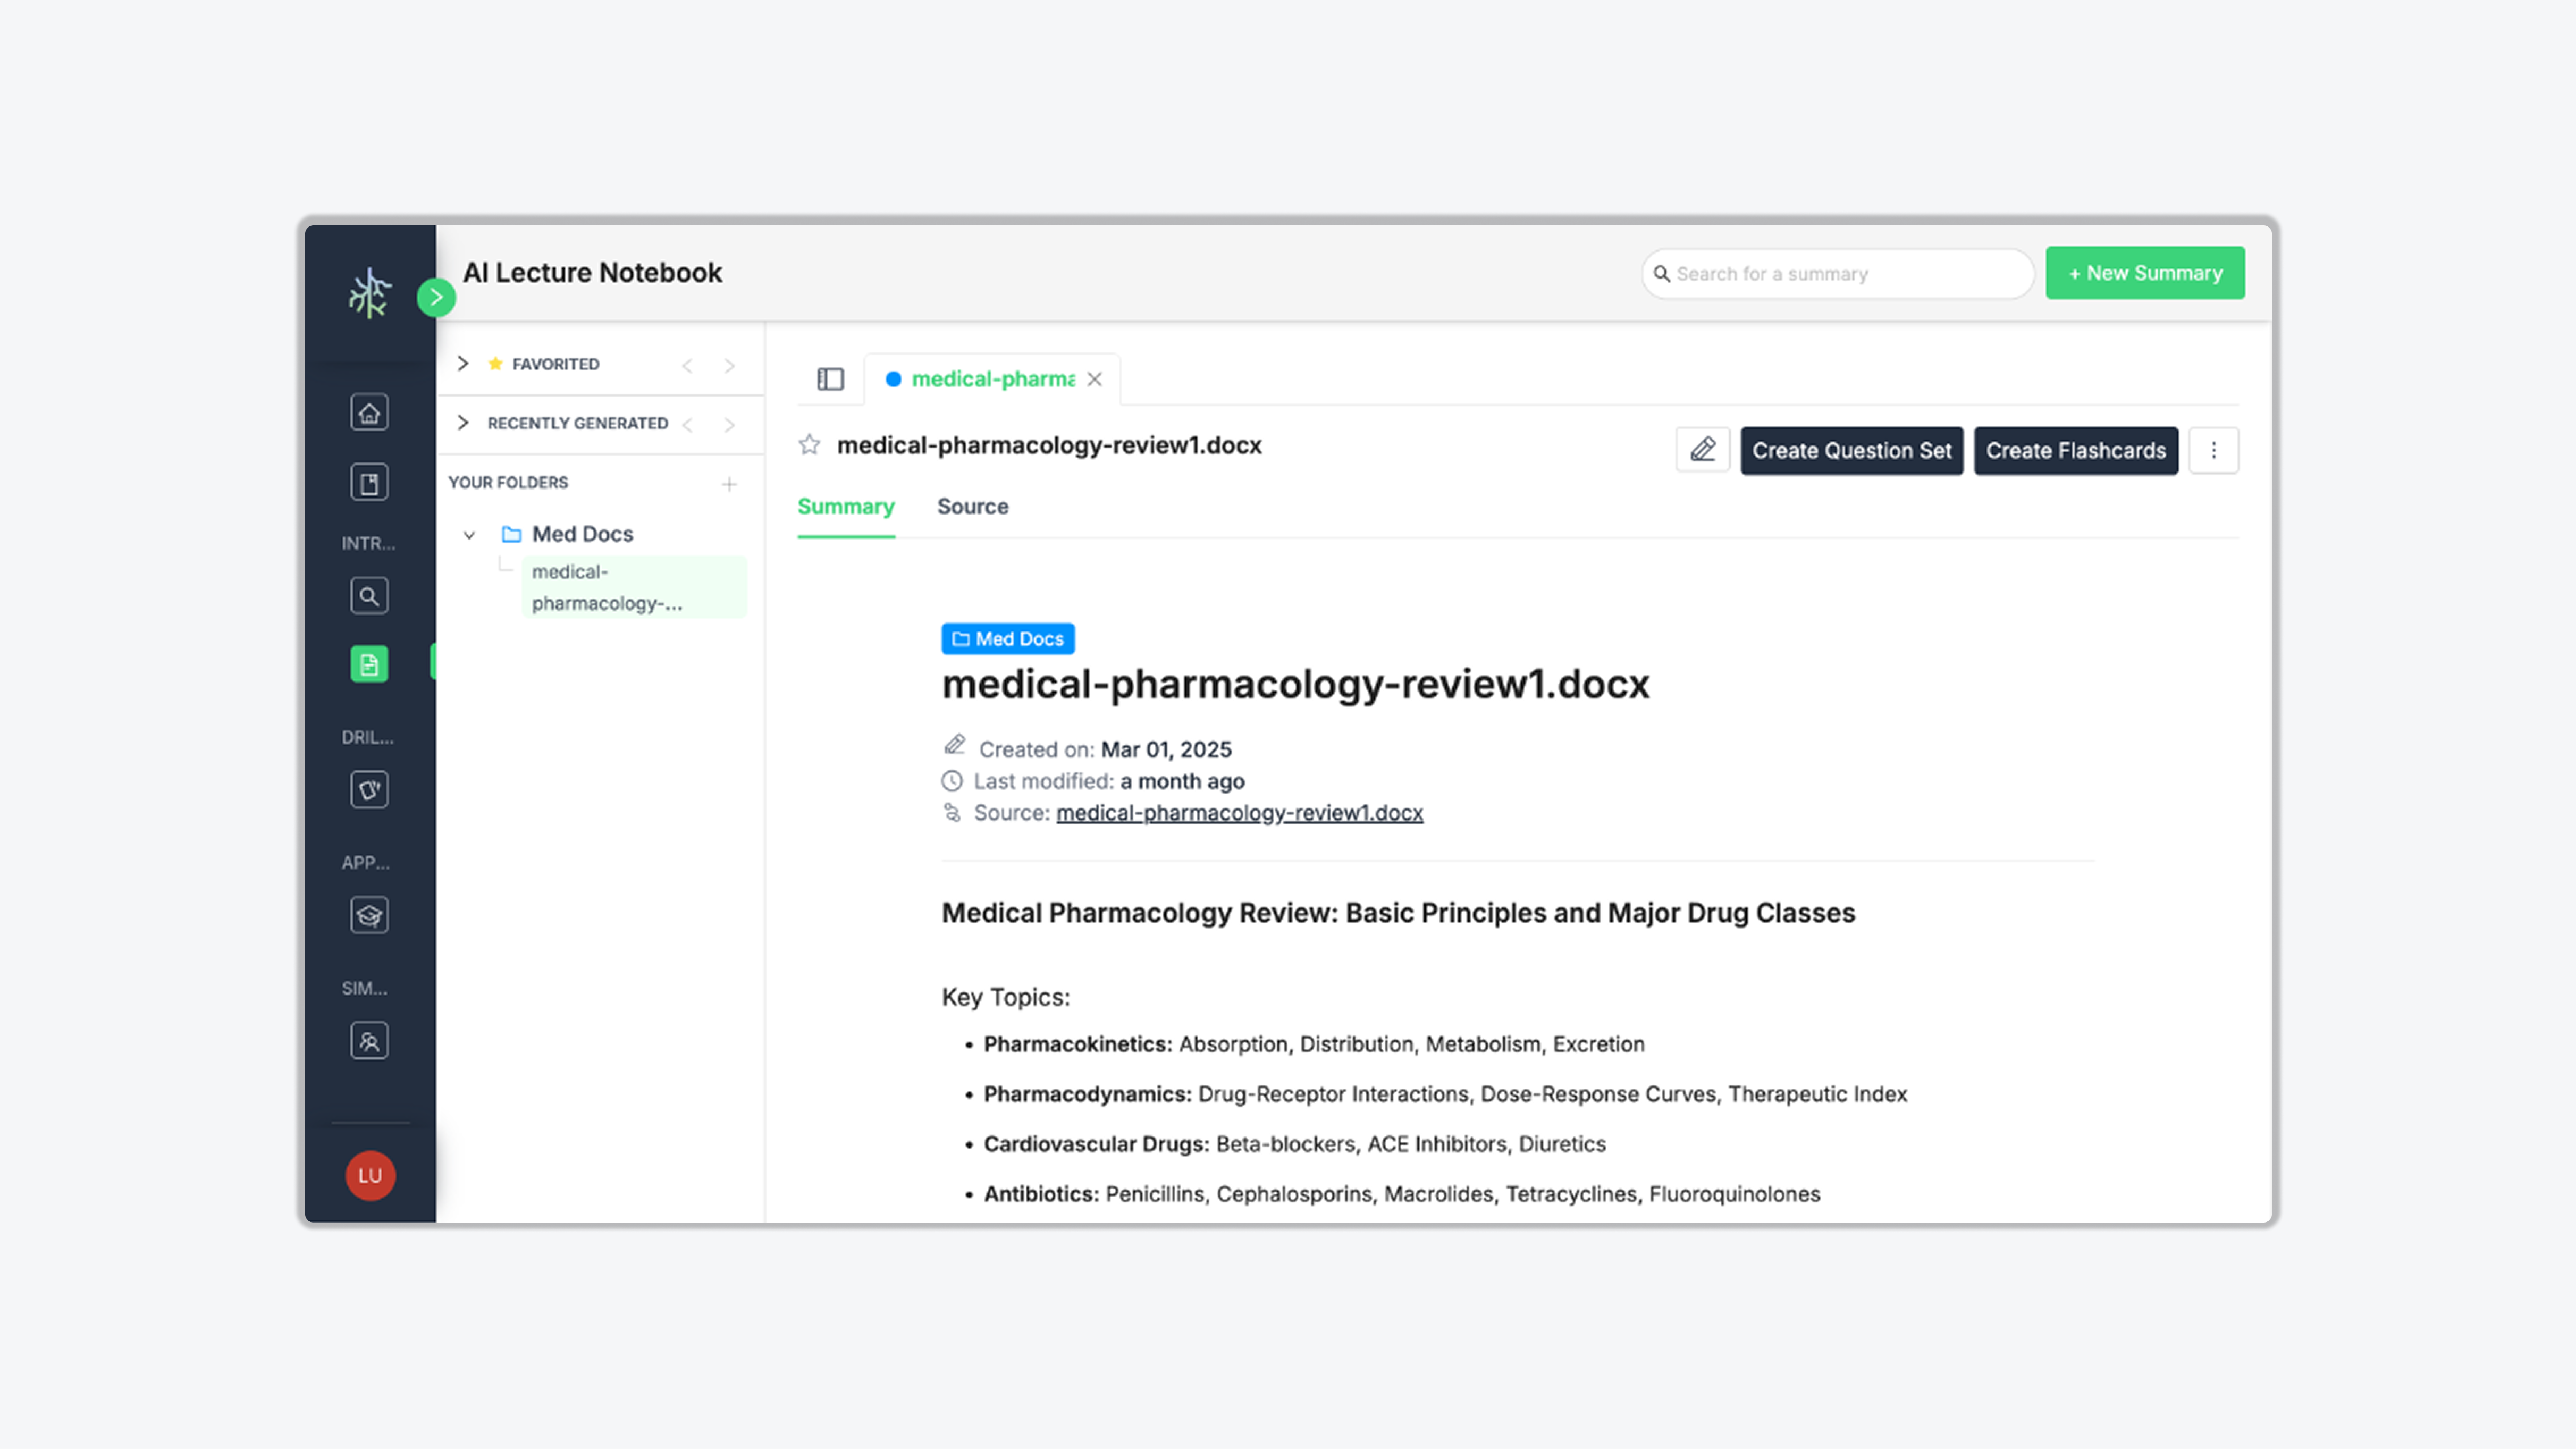
Task: Click the pencil edit button beside Create Question Set
Action: 1702,450
